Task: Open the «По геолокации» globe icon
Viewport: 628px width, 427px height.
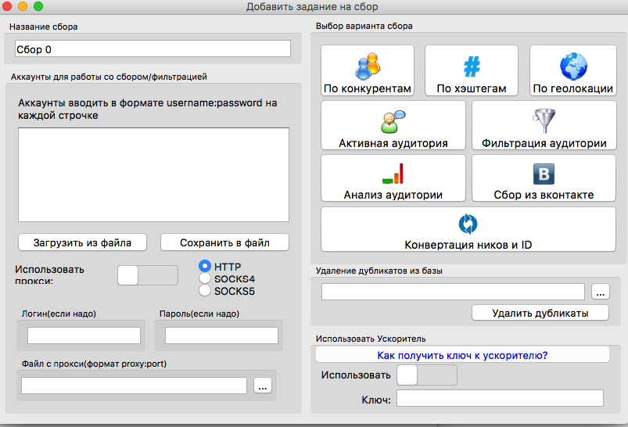Action: click(572, 67)
